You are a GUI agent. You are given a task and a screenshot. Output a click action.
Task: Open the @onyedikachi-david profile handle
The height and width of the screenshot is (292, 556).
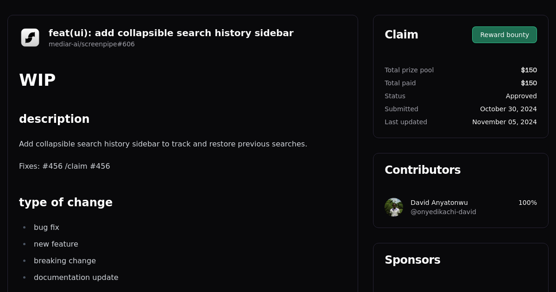(x=443, y=212)
